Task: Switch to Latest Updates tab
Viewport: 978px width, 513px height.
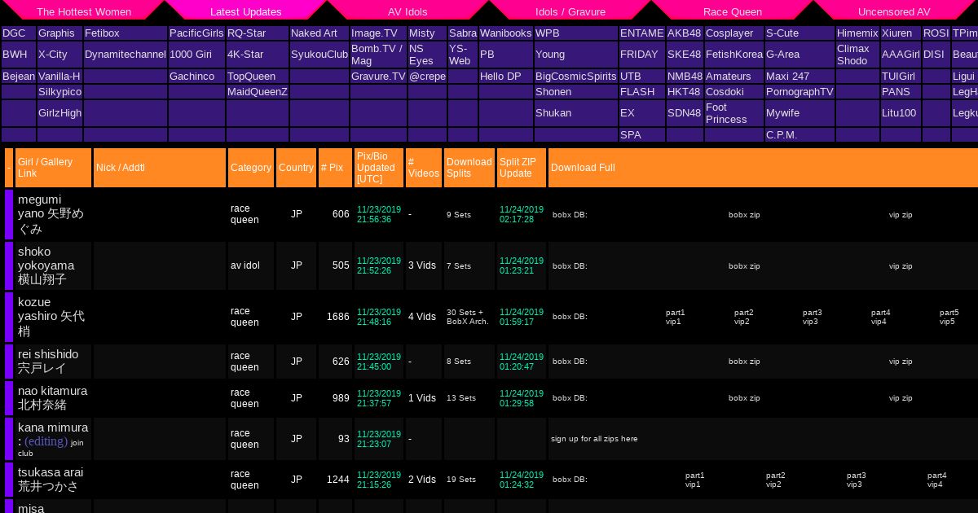Action: [246, 11]
